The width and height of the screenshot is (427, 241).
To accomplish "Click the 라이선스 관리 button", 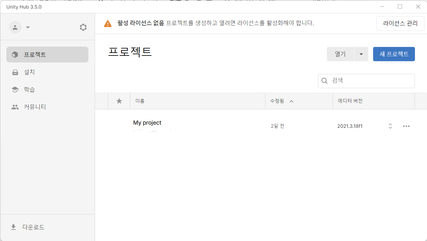I will [x=400, y=23].
